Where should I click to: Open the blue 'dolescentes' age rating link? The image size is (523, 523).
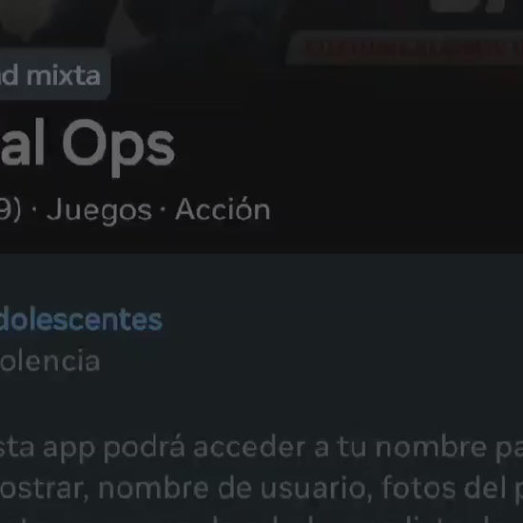81,320
